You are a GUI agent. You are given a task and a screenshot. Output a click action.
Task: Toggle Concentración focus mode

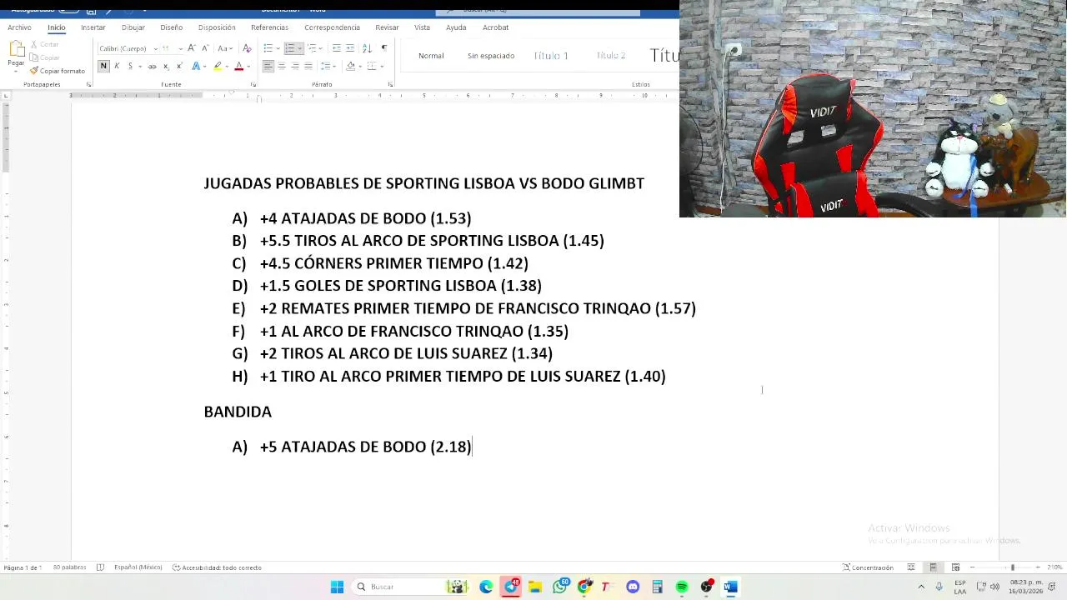pyautogui.click(x=867, y=567)
